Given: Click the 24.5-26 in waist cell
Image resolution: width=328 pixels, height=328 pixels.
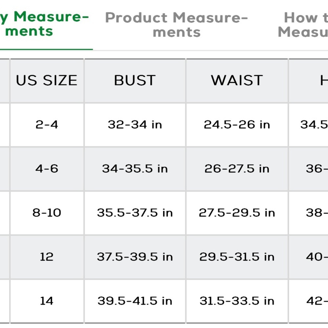Looking at the screenshot, I should [x=237, y=125].
